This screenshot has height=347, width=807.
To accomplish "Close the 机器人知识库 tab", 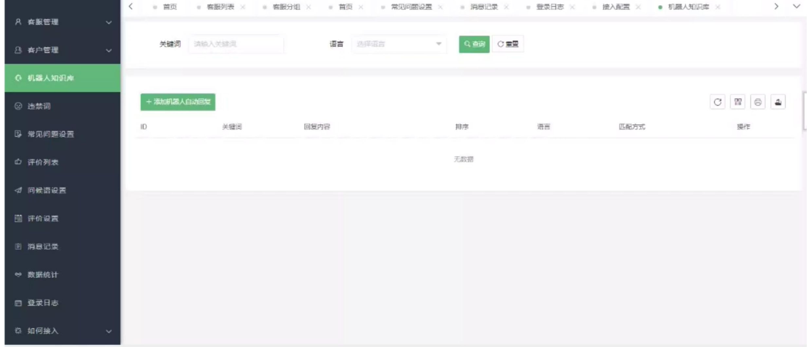I will [718, 7].
